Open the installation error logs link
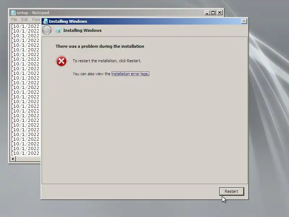Image resolution: width=289 pixels, height=217 pixels. click(130, 74)
